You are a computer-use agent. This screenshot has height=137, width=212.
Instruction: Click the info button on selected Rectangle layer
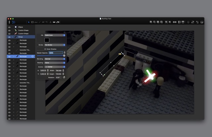click(32, 56)
